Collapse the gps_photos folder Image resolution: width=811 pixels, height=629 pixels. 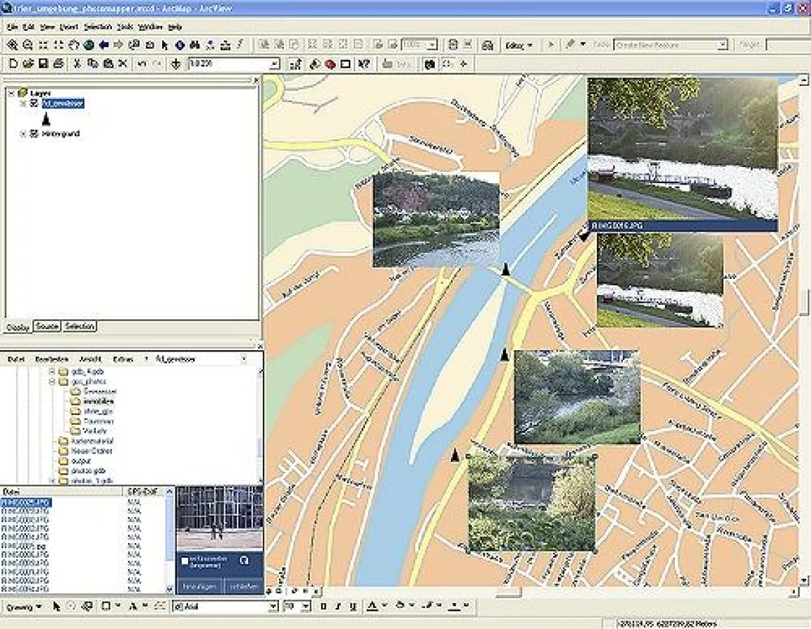(x=52, y=382)
